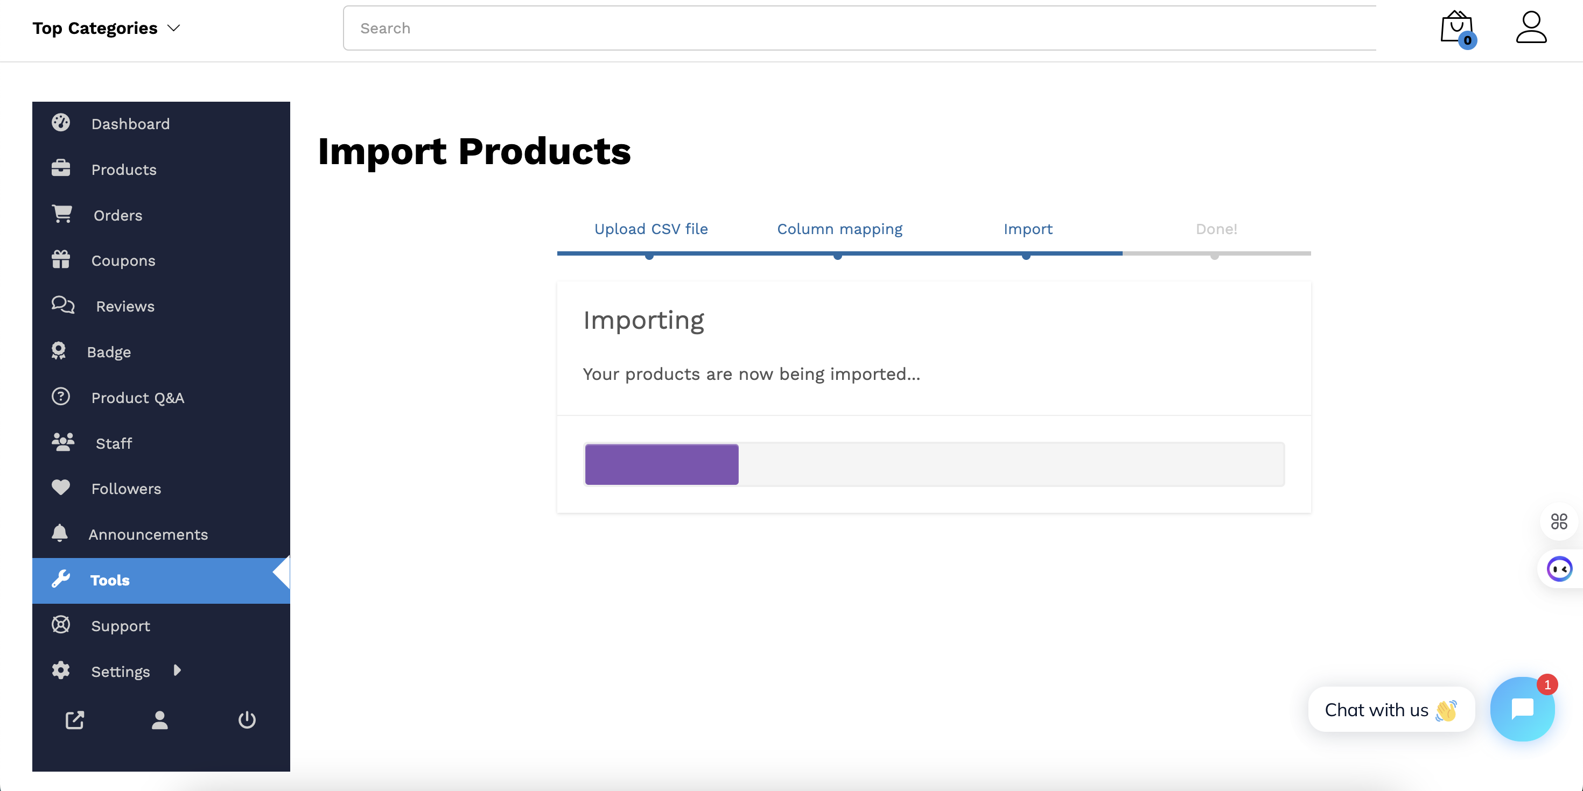Screen dimensions: 1583x791
Task: Click inside the Search field
Action: coord(859,28)
